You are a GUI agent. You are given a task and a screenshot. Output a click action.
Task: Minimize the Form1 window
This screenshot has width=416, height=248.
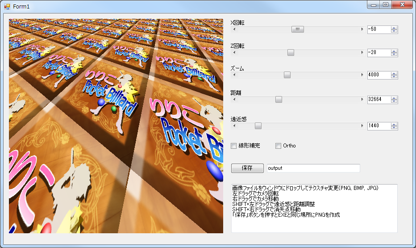(x=374, y=5)
